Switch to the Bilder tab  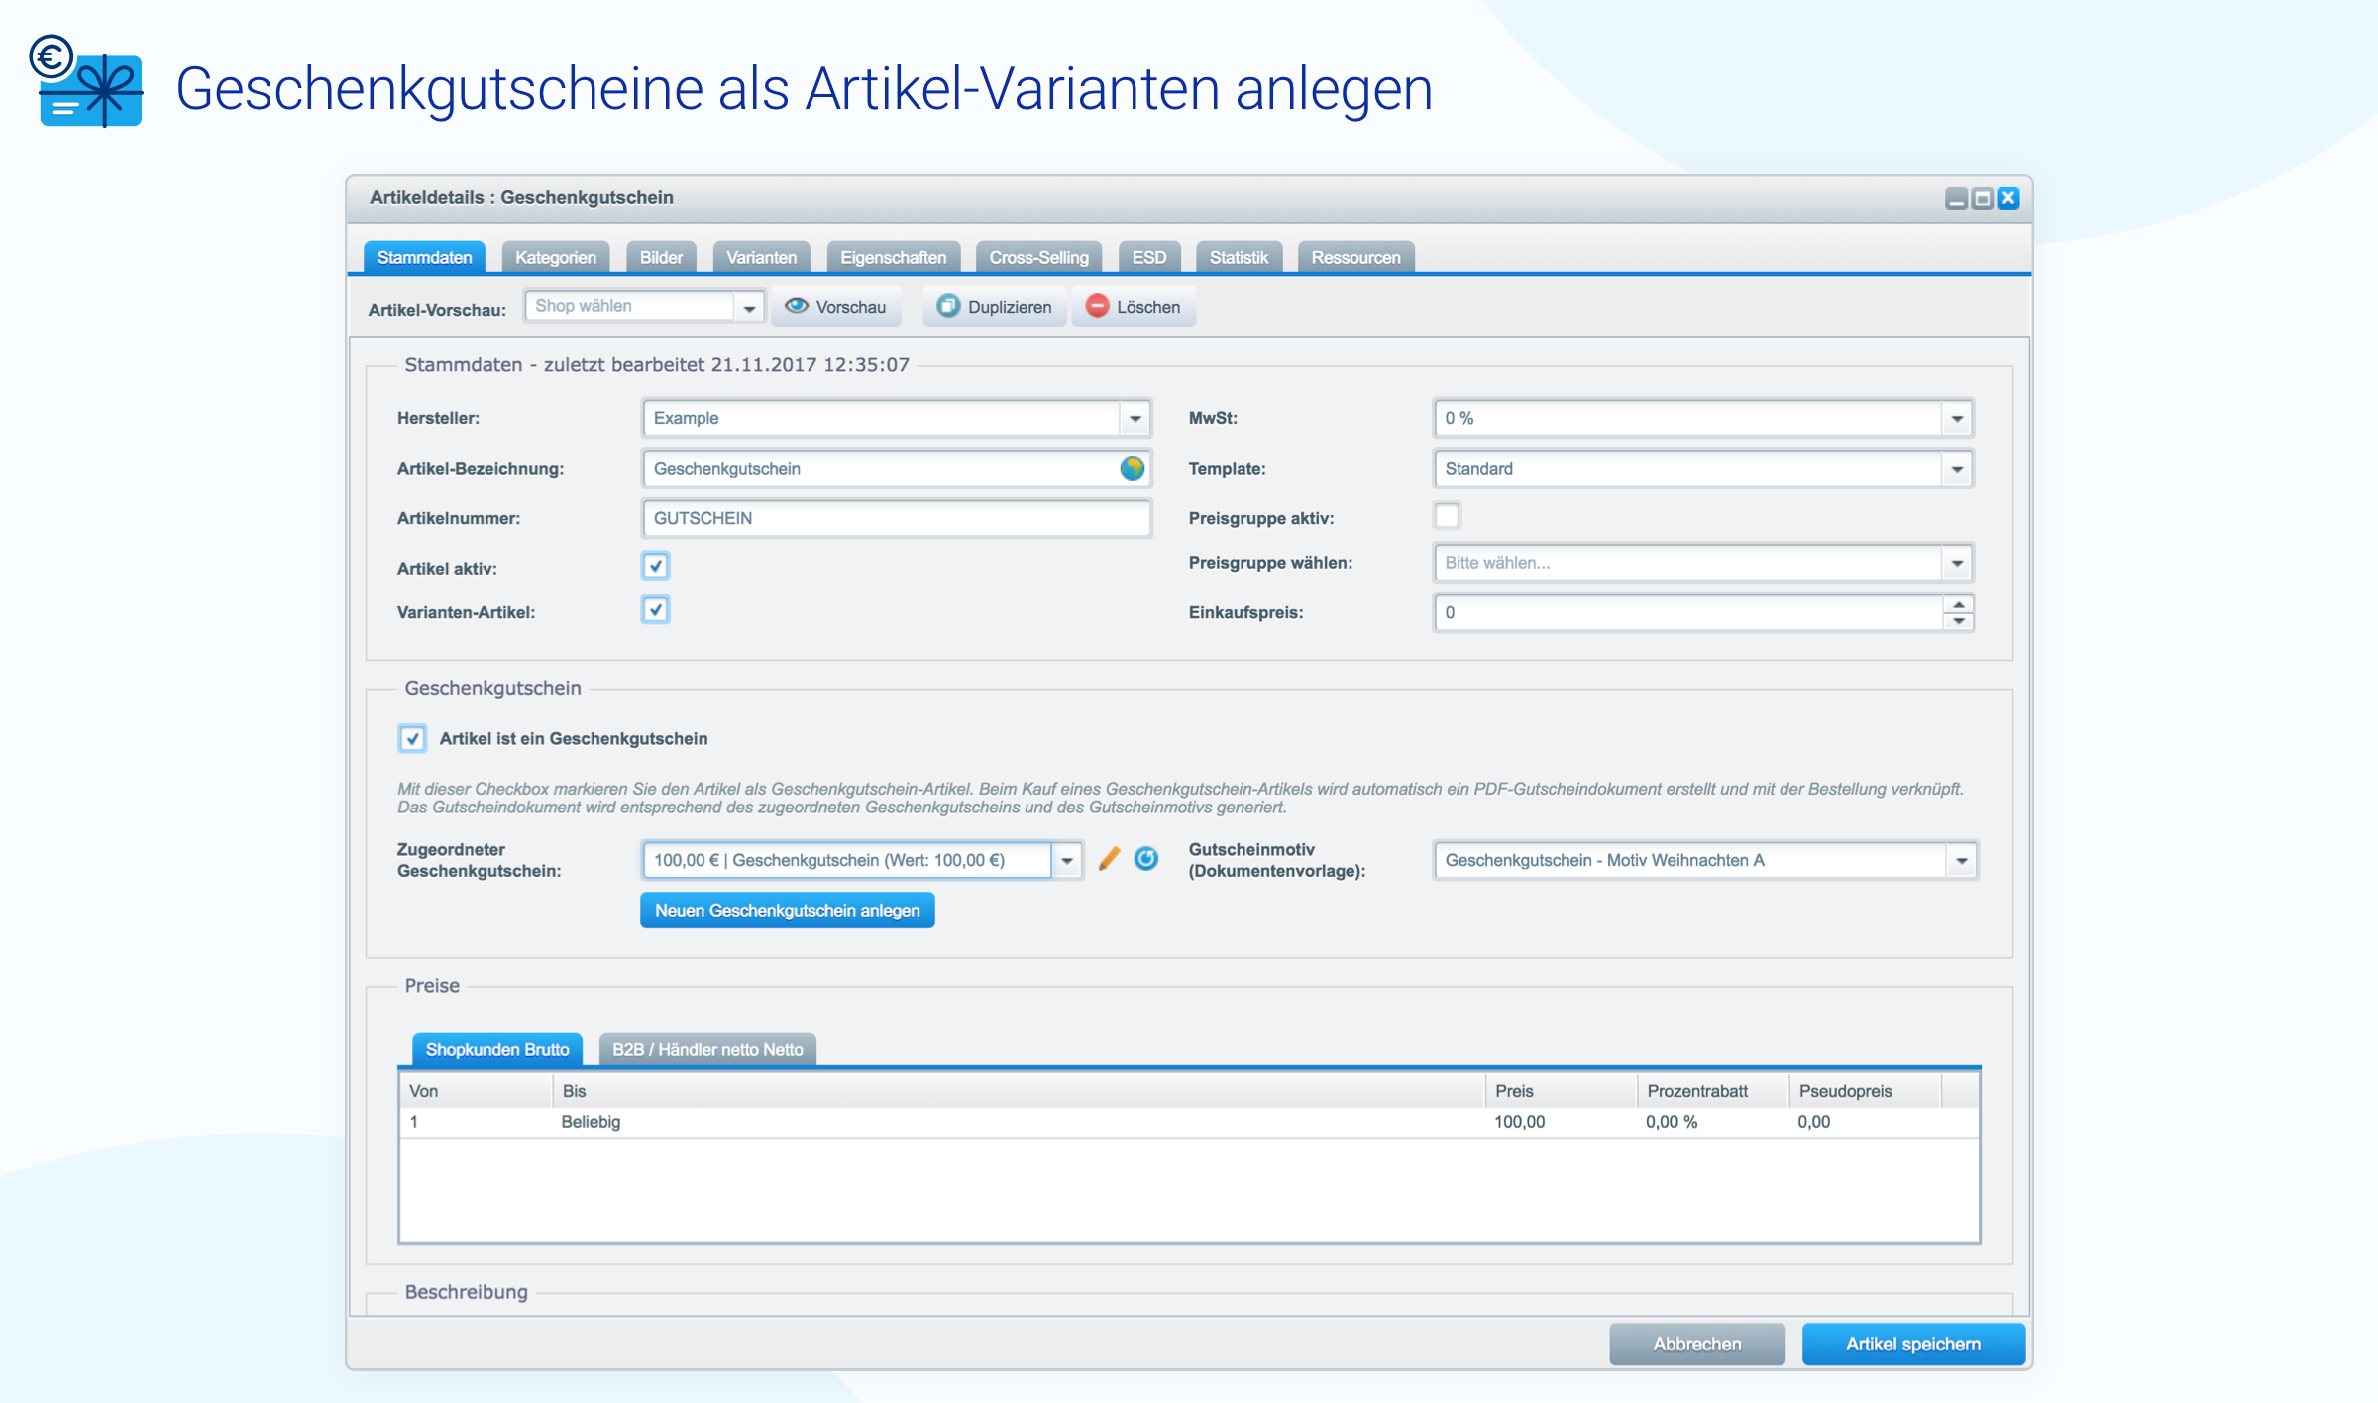pyautogui.click(x=661, y=257)
